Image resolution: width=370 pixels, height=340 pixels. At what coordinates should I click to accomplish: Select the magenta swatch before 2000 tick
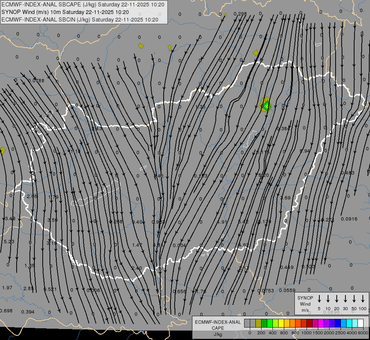click(x=321, y=323)
